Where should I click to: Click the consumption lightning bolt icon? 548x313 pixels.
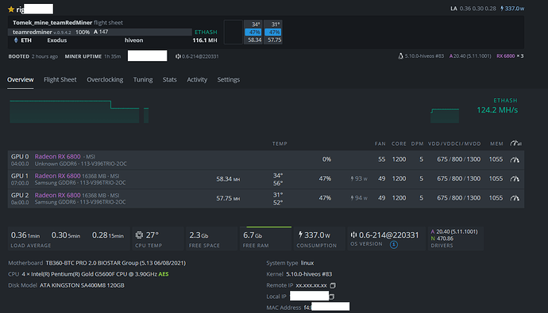pyautogui.click(x=300, y=235)
